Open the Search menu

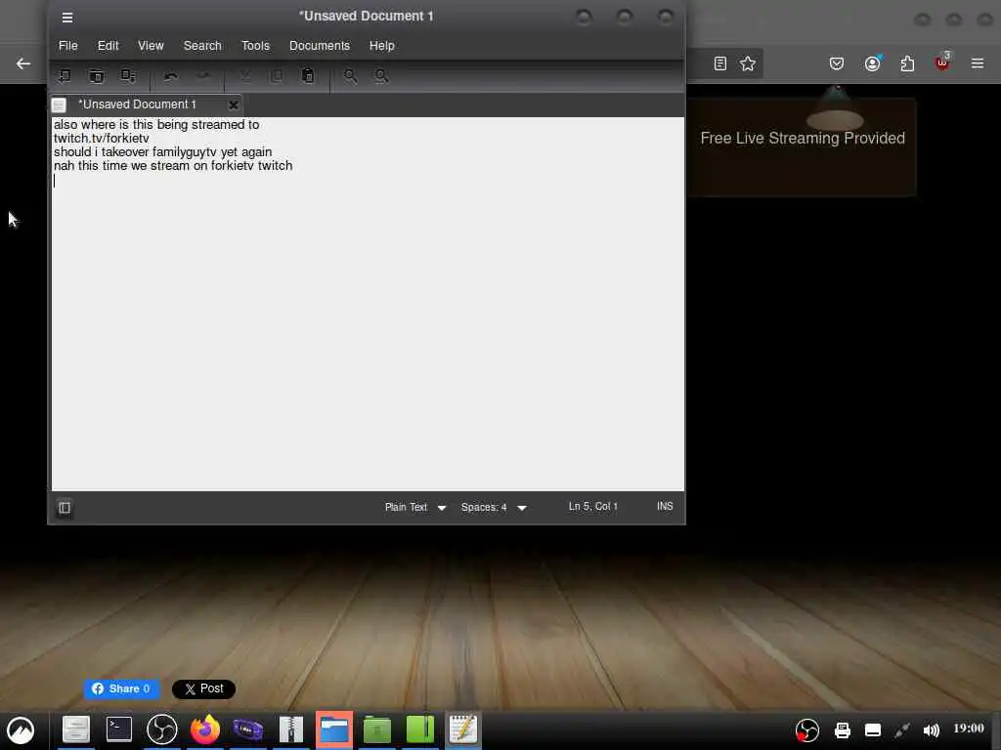click(202, 46)
